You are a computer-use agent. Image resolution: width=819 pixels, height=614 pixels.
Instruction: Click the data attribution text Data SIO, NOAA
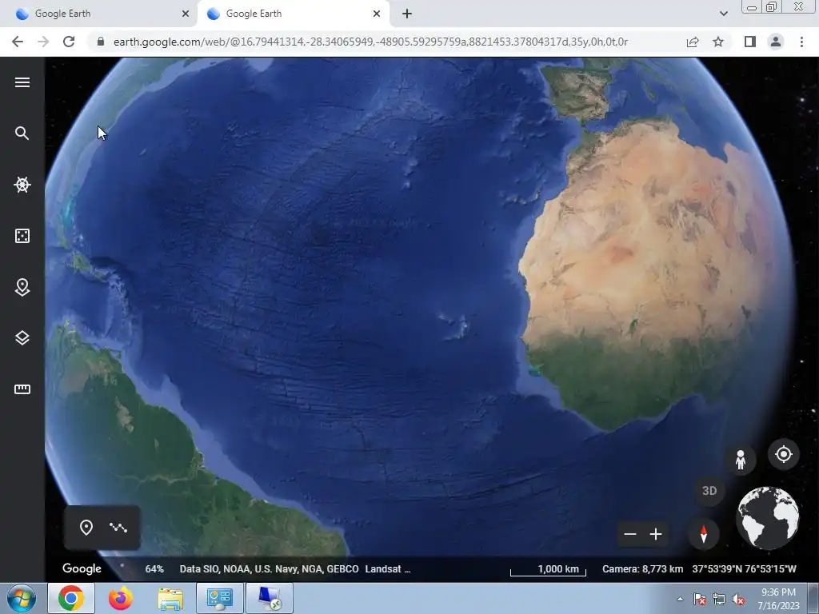click(x=269, y=569)
